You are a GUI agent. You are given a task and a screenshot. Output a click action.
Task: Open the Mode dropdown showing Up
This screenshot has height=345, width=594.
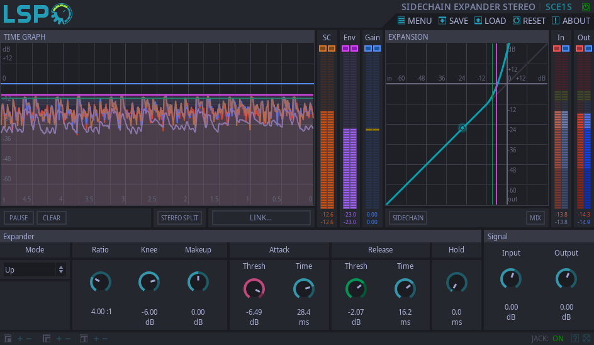pyautogui.click(x=35, y=269)
